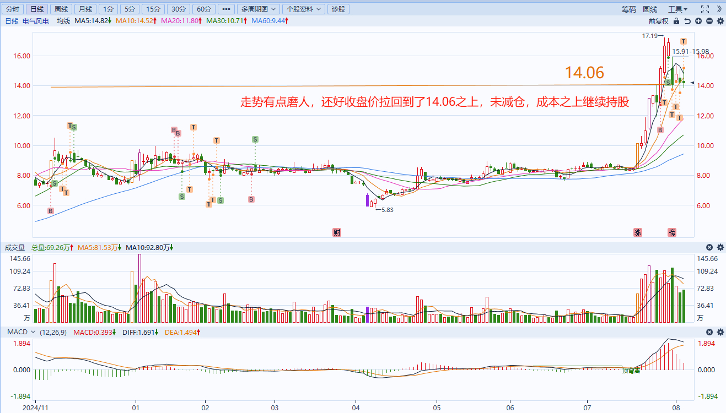The width and height of the screenshot is (726, 413).
Task: Switch to 分时 intraday view
Action: pos(13,9)
